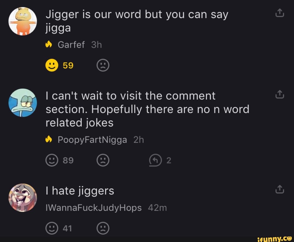Dislike Garfef's comment with frown face
294x242 pixels.
103,65
